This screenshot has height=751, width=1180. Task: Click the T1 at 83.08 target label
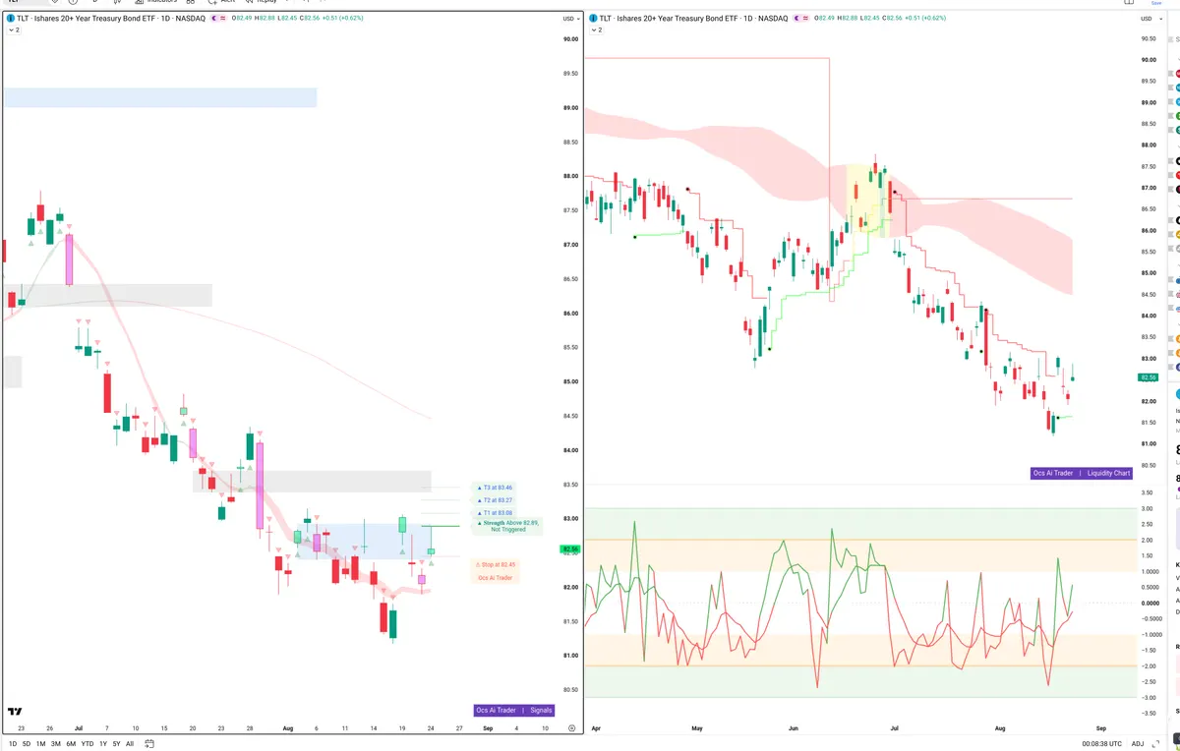pos(495,513)
